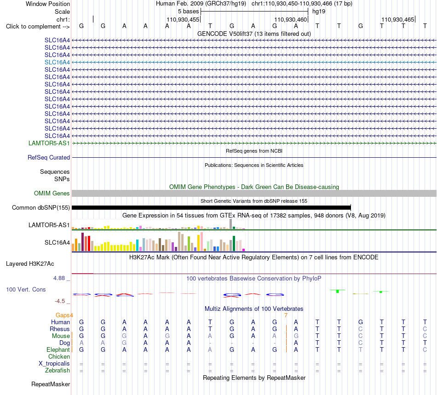
Task: Open 'Publications: Sequences in Scientific Articles' title
Action: [254, 165]
